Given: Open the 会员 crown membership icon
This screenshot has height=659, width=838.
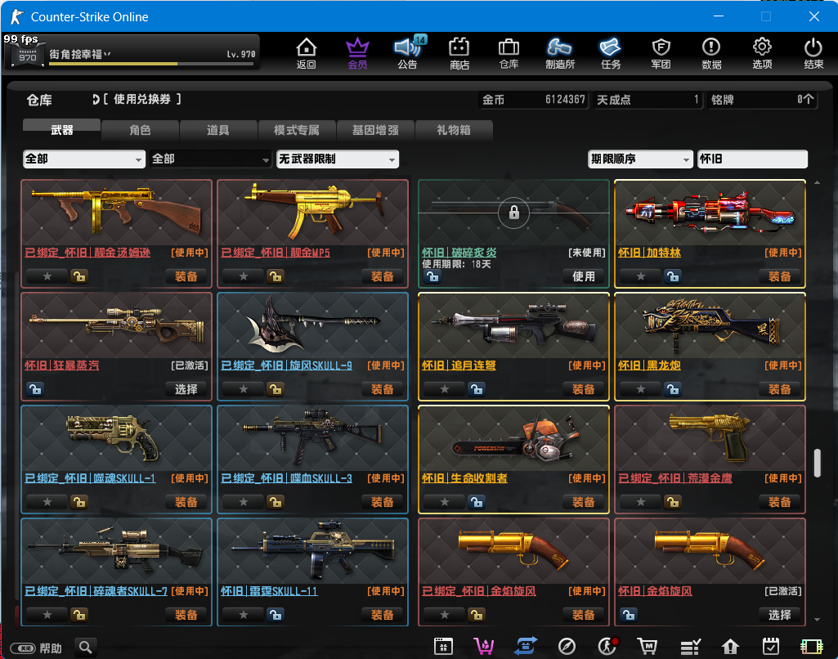Looking at the screenshot, I should 357,53.
